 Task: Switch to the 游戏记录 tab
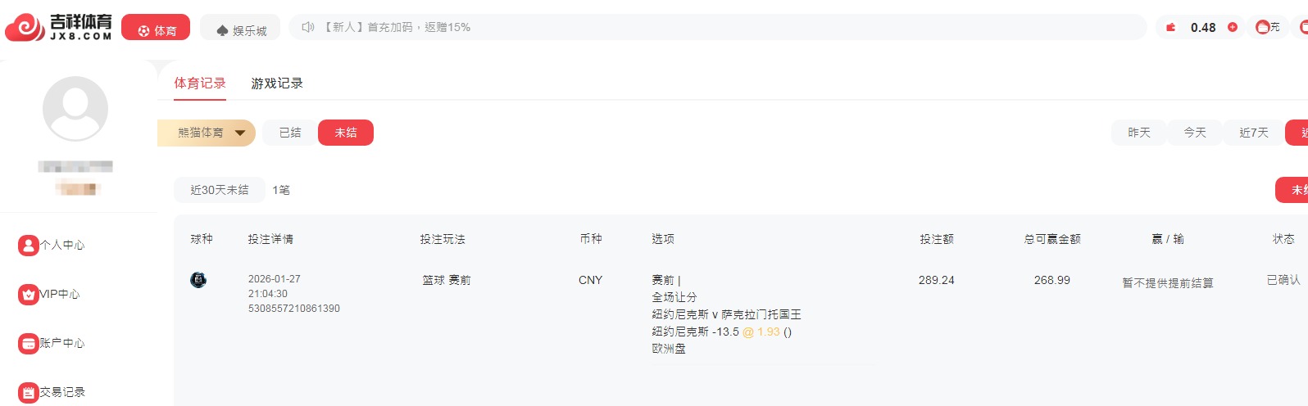click(x=277, y=83)
